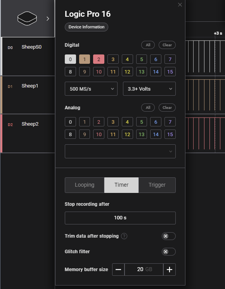Open the 500 MS/s sample rate dropdown

(x=91, y=89)
